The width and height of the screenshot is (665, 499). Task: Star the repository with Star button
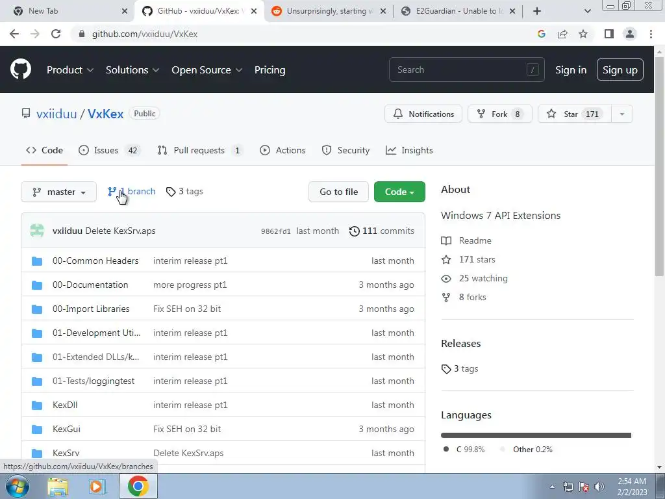pyautogui.click(x=575, y=114)
